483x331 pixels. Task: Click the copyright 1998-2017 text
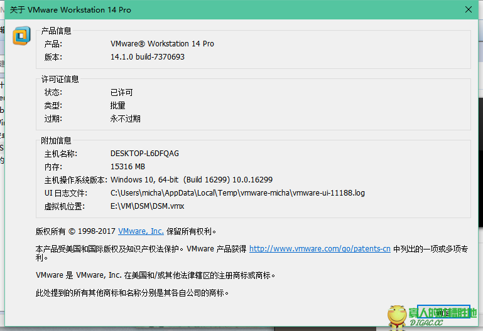75,231
